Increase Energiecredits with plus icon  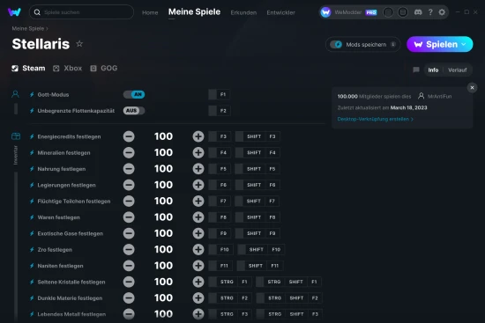pos(198,136)
